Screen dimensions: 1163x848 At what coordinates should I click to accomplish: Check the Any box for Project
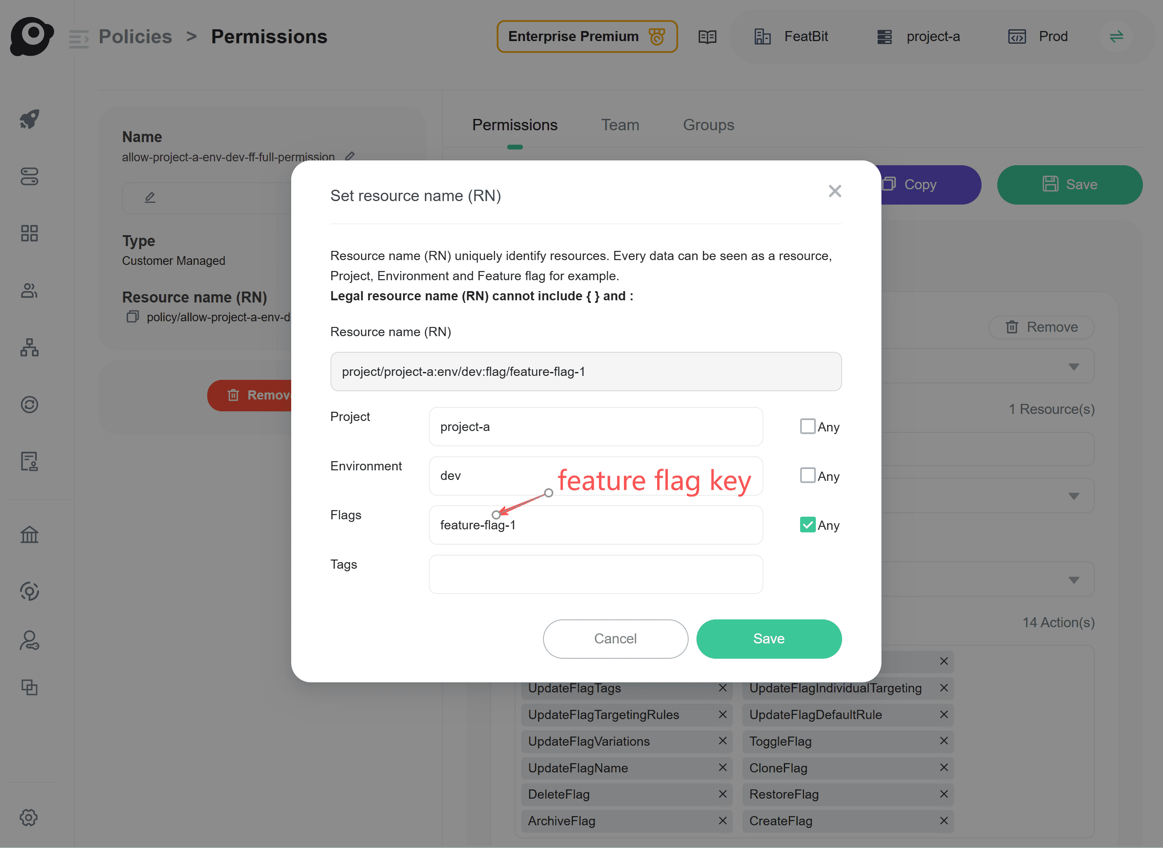pos(807,427)
